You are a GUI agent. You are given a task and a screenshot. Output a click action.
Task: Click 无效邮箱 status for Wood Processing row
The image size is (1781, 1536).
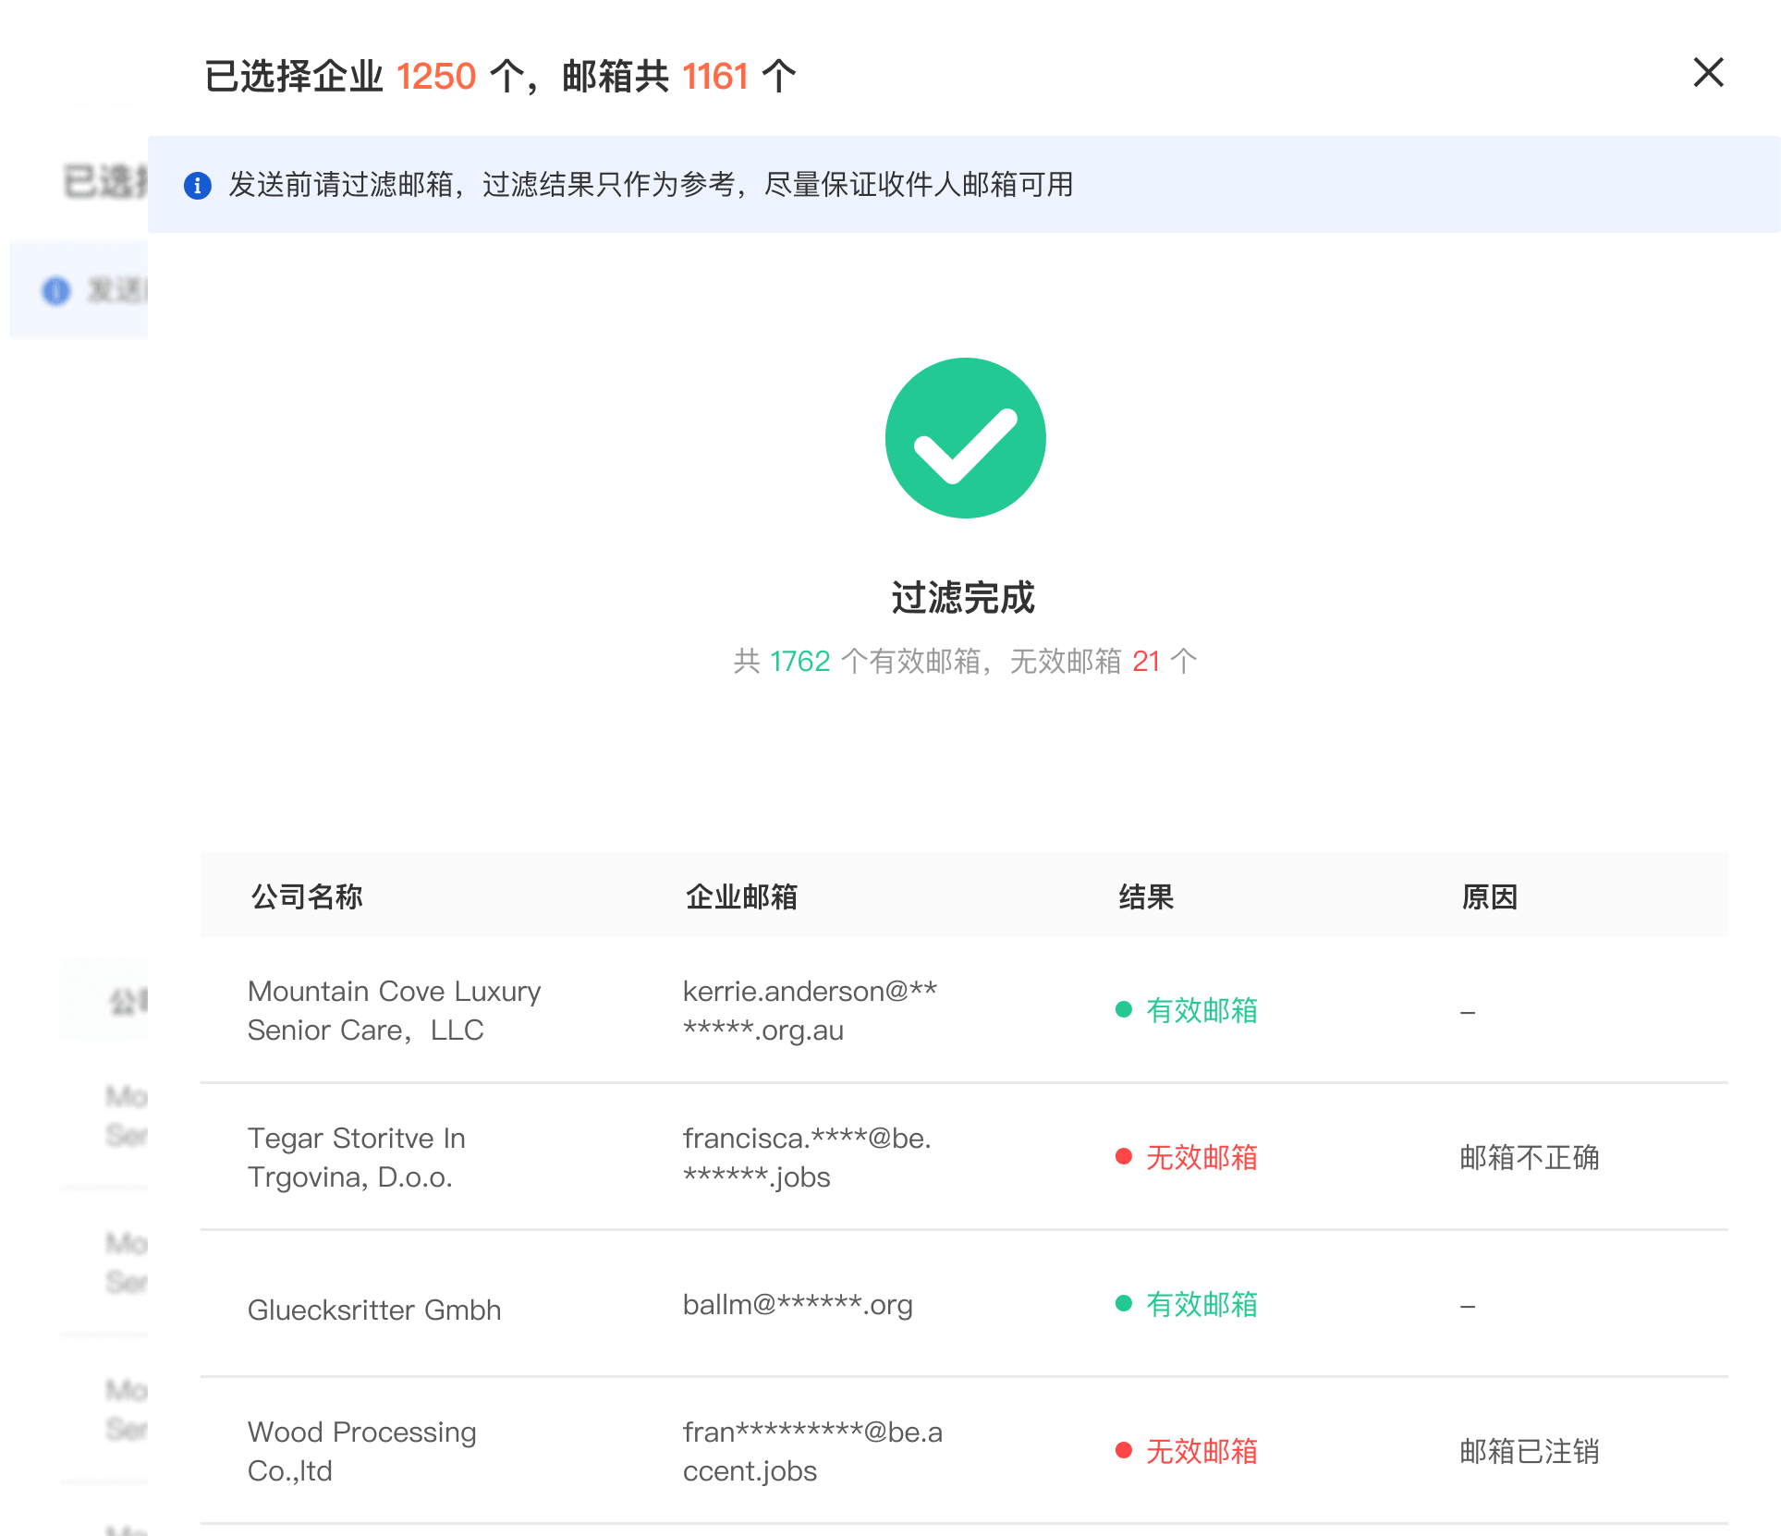pos(1187,1451)
